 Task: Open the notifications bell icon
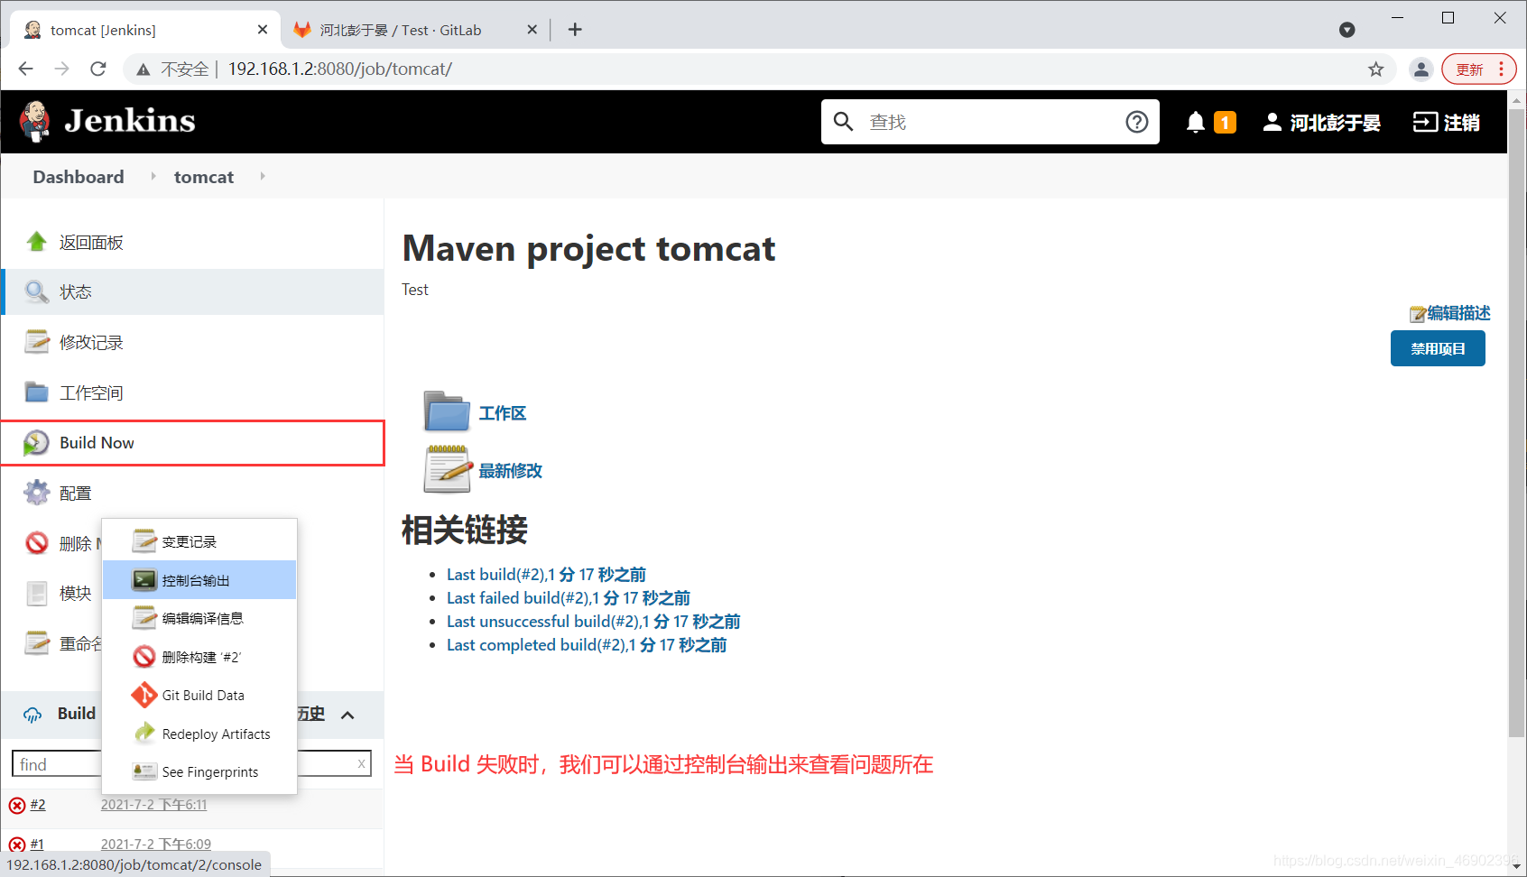point(1196,122)
